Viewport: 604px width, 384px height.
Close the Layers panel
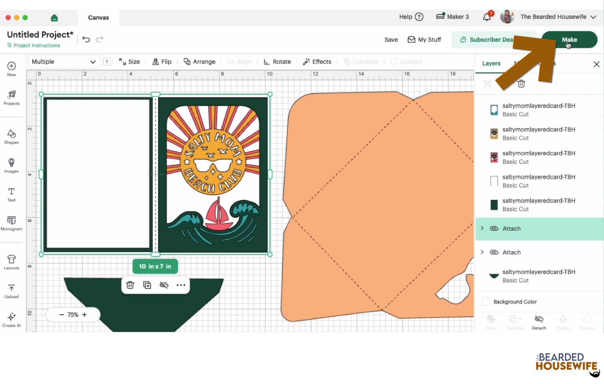(596, 64)
